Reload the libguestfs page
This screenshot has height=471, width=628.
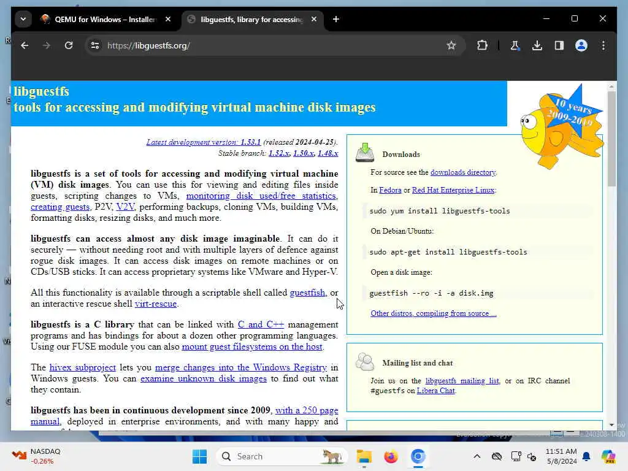click(69, 45)
